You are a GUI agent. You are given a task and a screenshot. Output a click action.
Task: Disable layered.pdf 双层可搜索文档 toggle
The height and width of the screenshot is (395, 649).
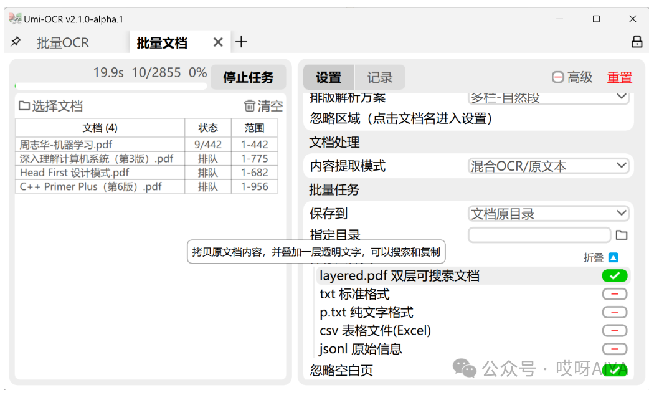pos(614,276)
